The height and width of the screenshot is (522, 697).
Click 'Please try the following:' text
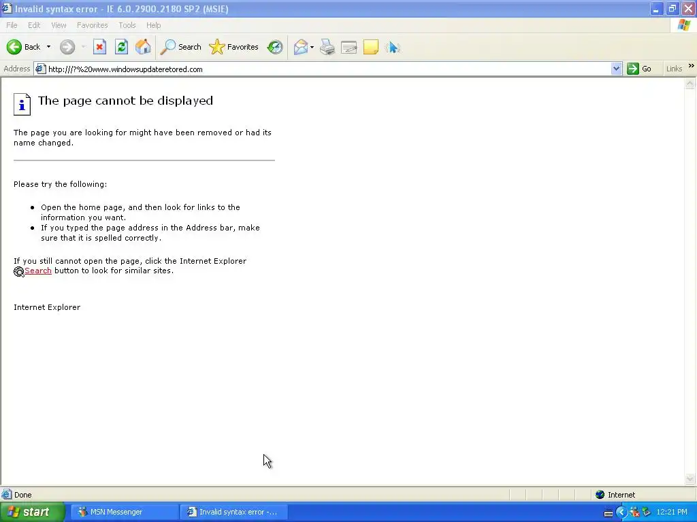tap(60, 184)
